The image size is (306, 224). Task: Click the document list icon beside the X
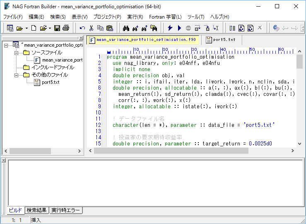(251, 28)
